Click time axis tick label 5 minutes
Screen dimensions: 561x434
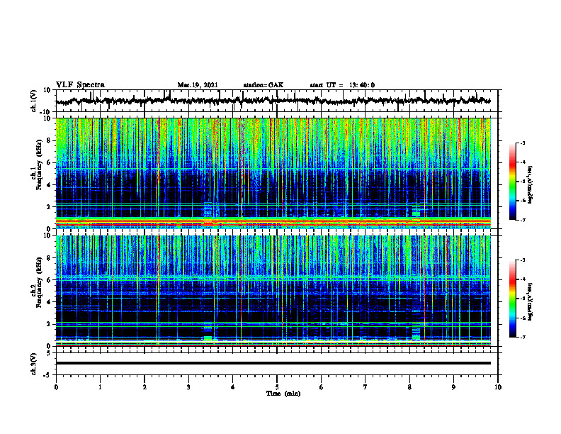[277, 387]
